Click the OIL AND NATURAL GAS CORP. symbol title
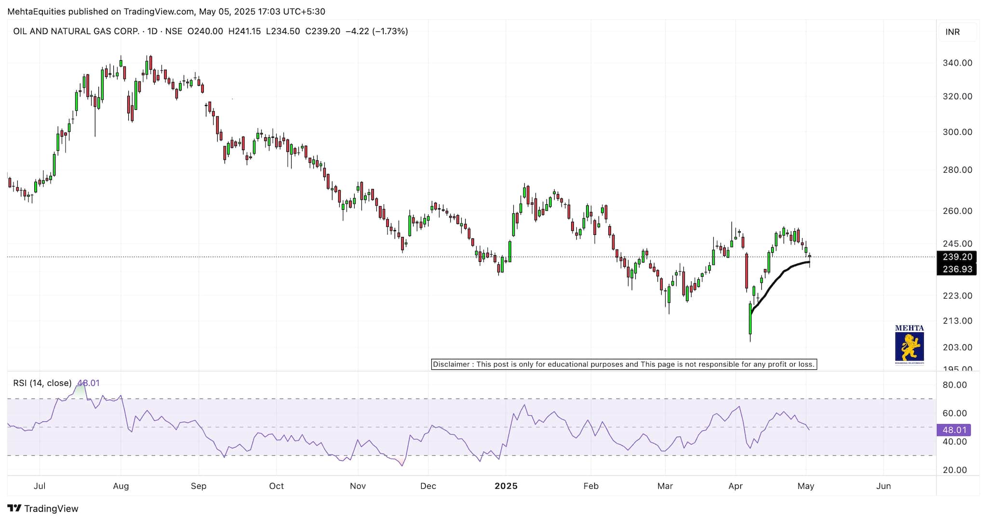Viewport: 987px width, 521px height. click(x=76, y=31)
